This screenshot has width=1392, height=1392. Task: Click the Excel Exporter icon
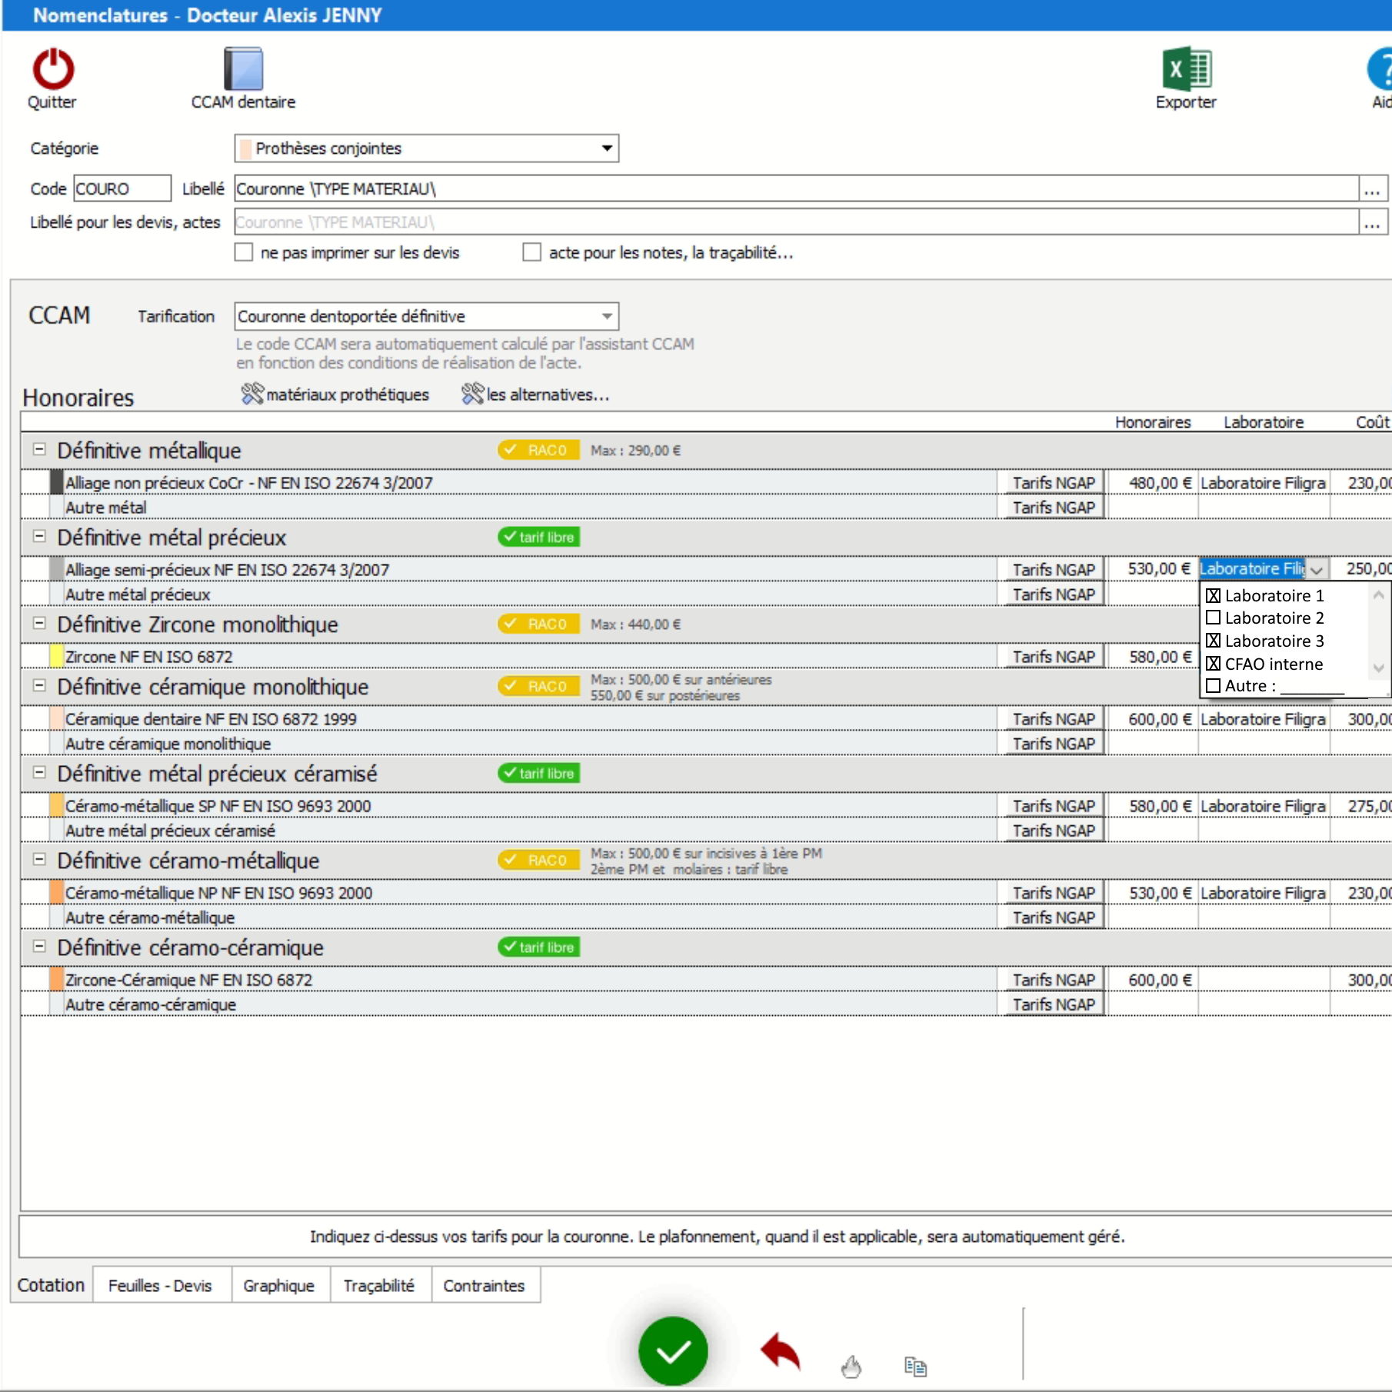pos(1186,70)
